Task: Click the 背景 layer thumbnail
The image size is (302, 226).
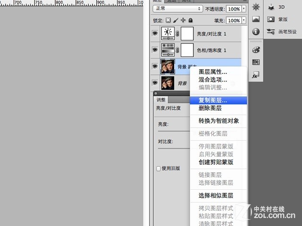Action: point(168,83)
